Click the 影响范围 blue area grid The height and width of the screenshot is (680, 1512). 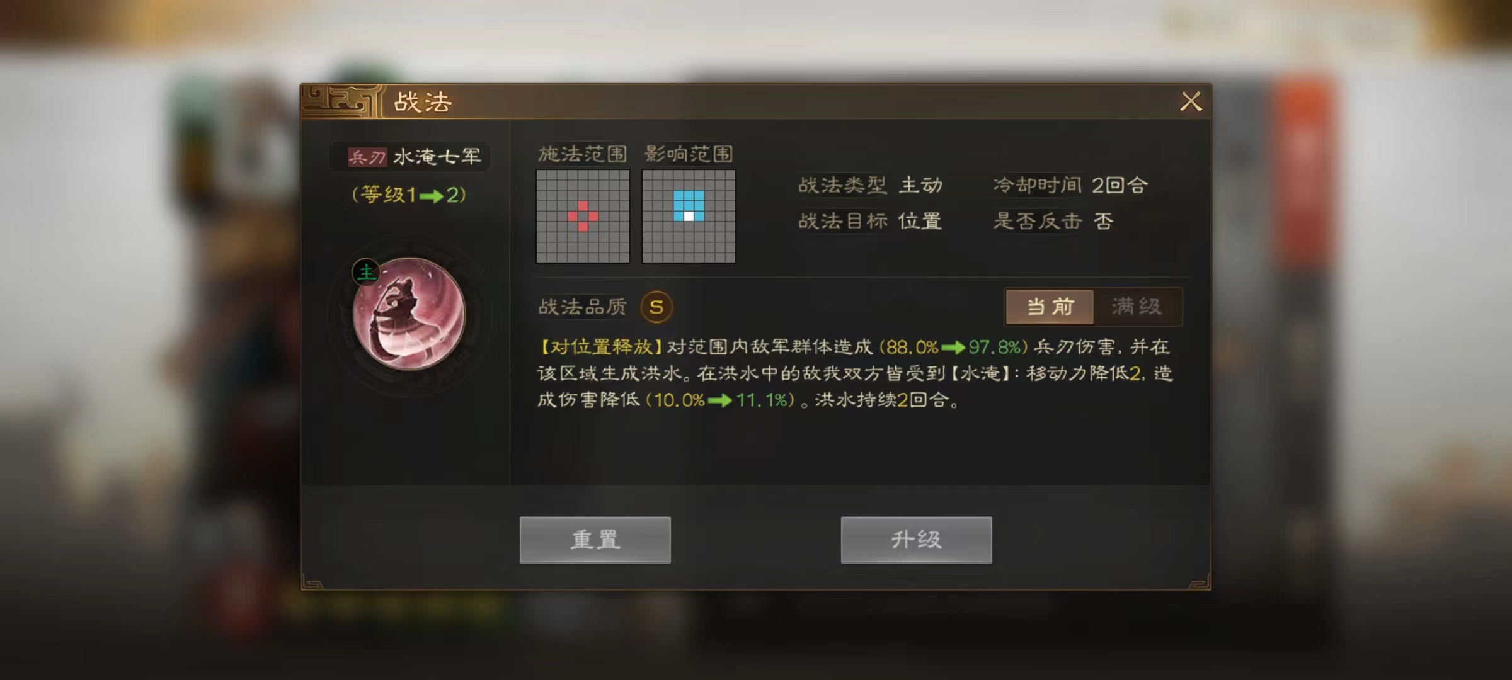coord(689,216)
